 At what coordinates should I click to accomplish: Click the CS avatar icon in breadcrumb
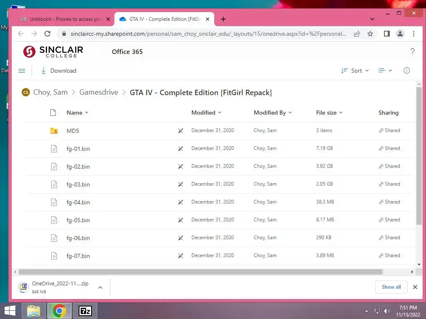pyautogui.click(x=26, y=92)
